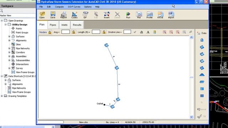228x128 pixels.
Task: Open a project with the Open toolbar icon
Action: (42, 15)
